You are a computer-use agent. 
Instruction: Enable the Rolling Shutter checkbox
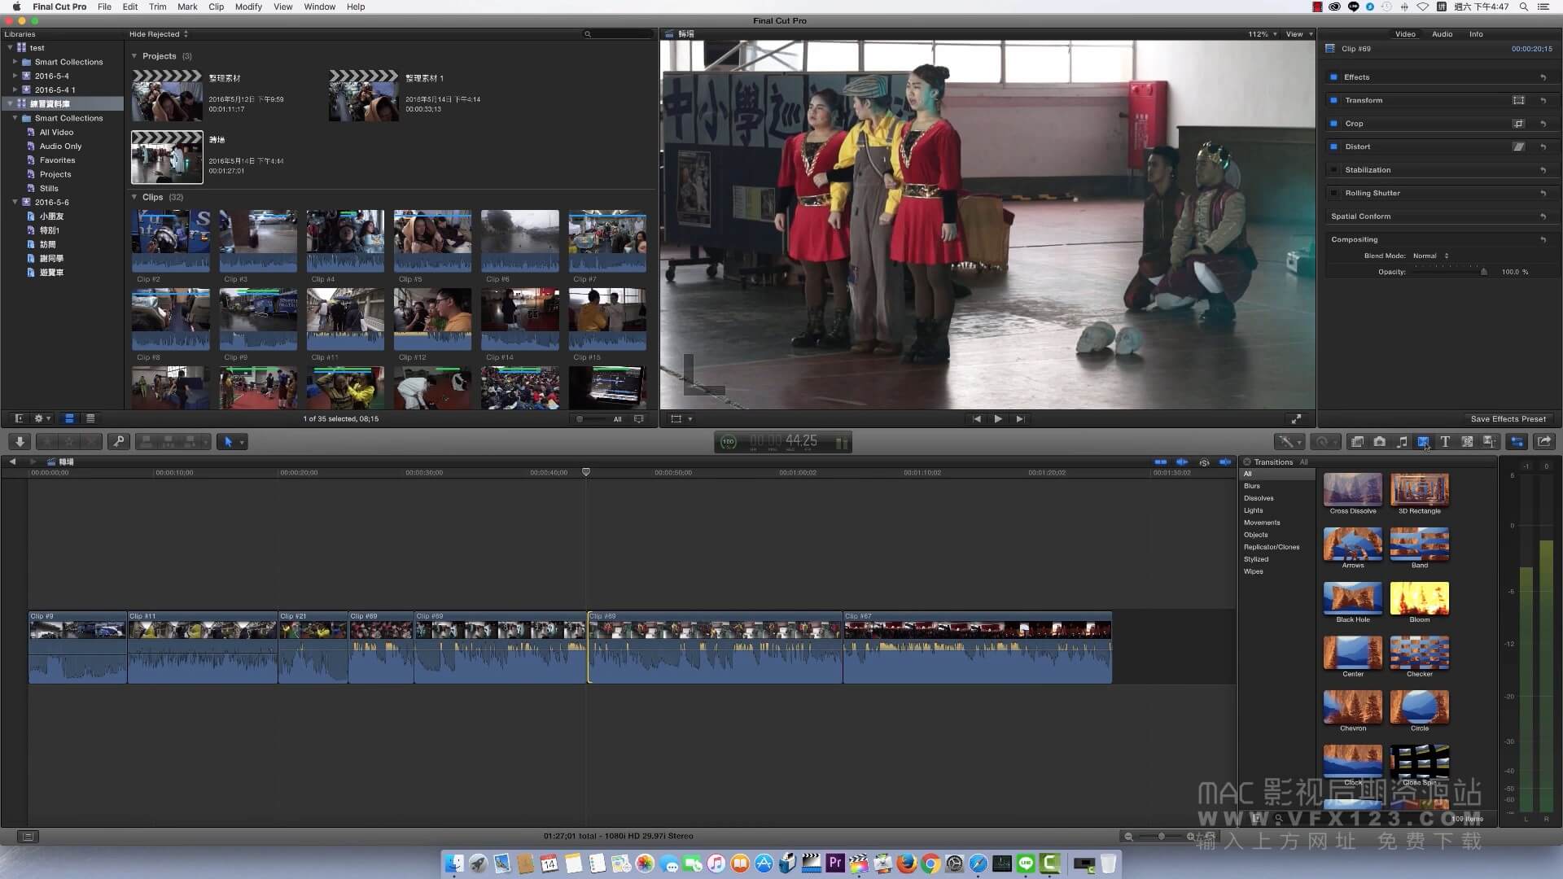tap(1333, 193)
